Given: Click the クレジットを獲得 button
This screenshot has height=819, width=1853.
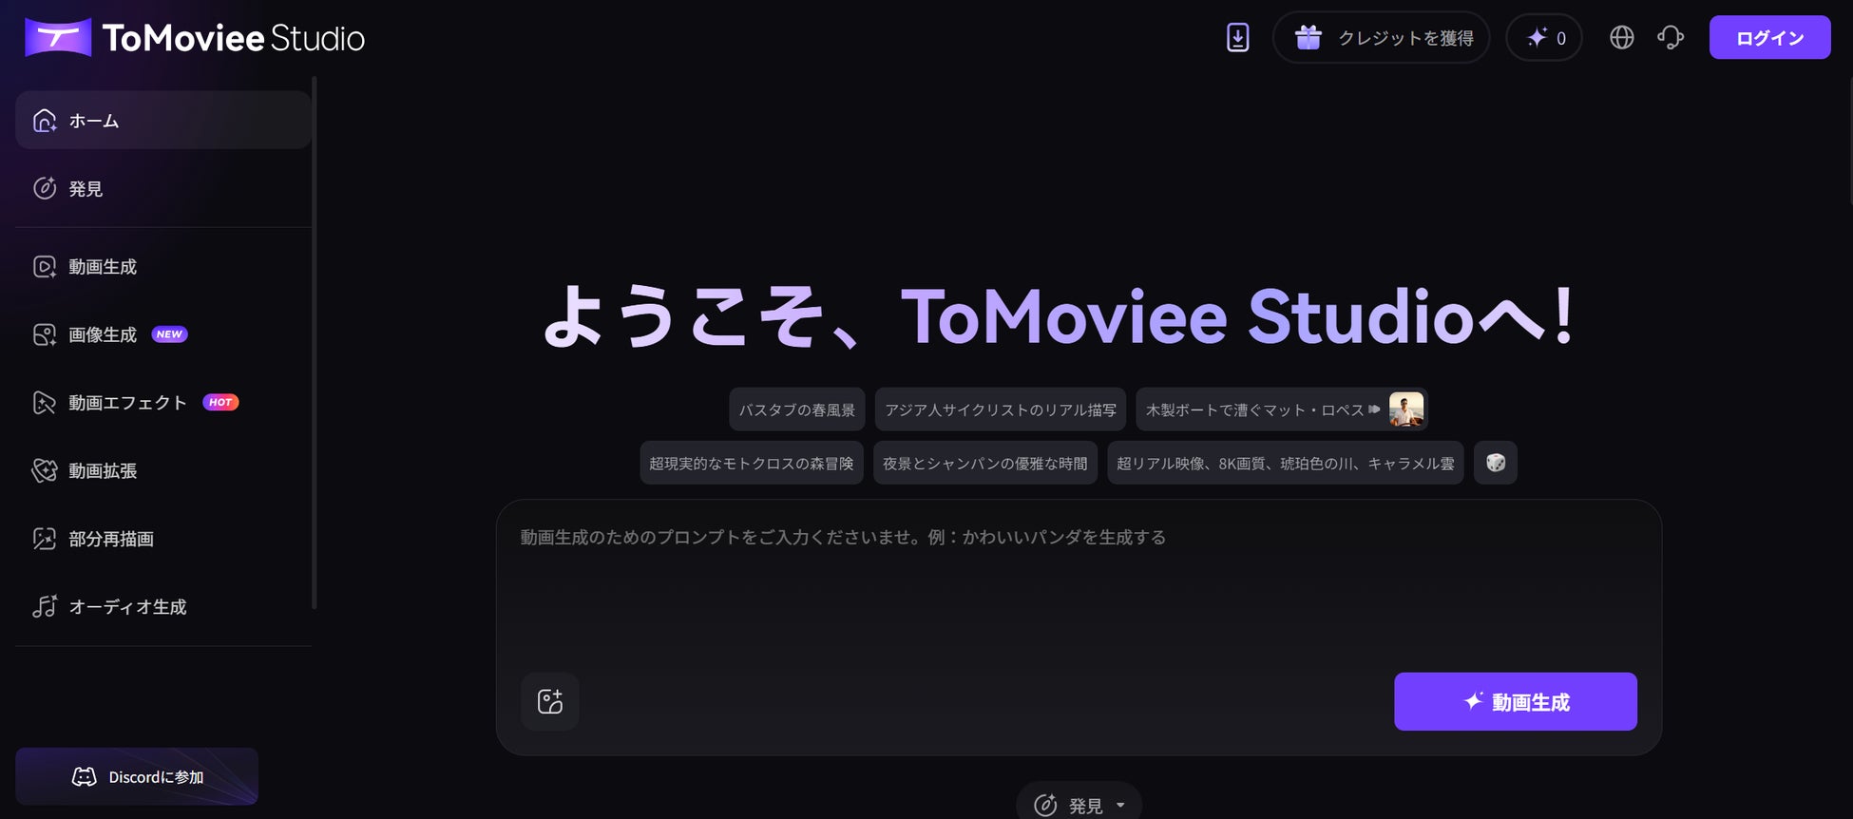Looking at the screenshot, I should click(1381, 38).
